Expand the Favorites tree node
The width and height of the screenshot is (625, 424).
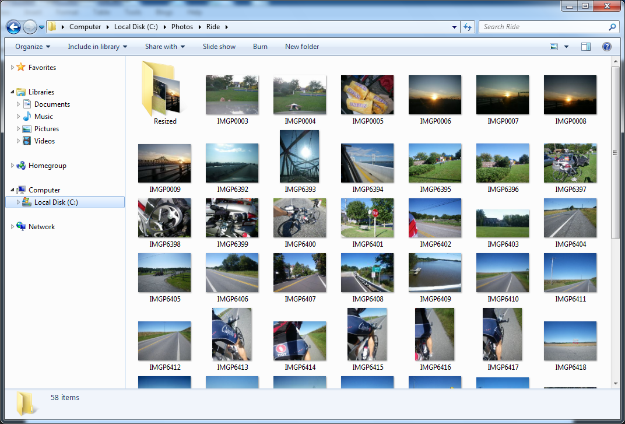tap(12, 68)
